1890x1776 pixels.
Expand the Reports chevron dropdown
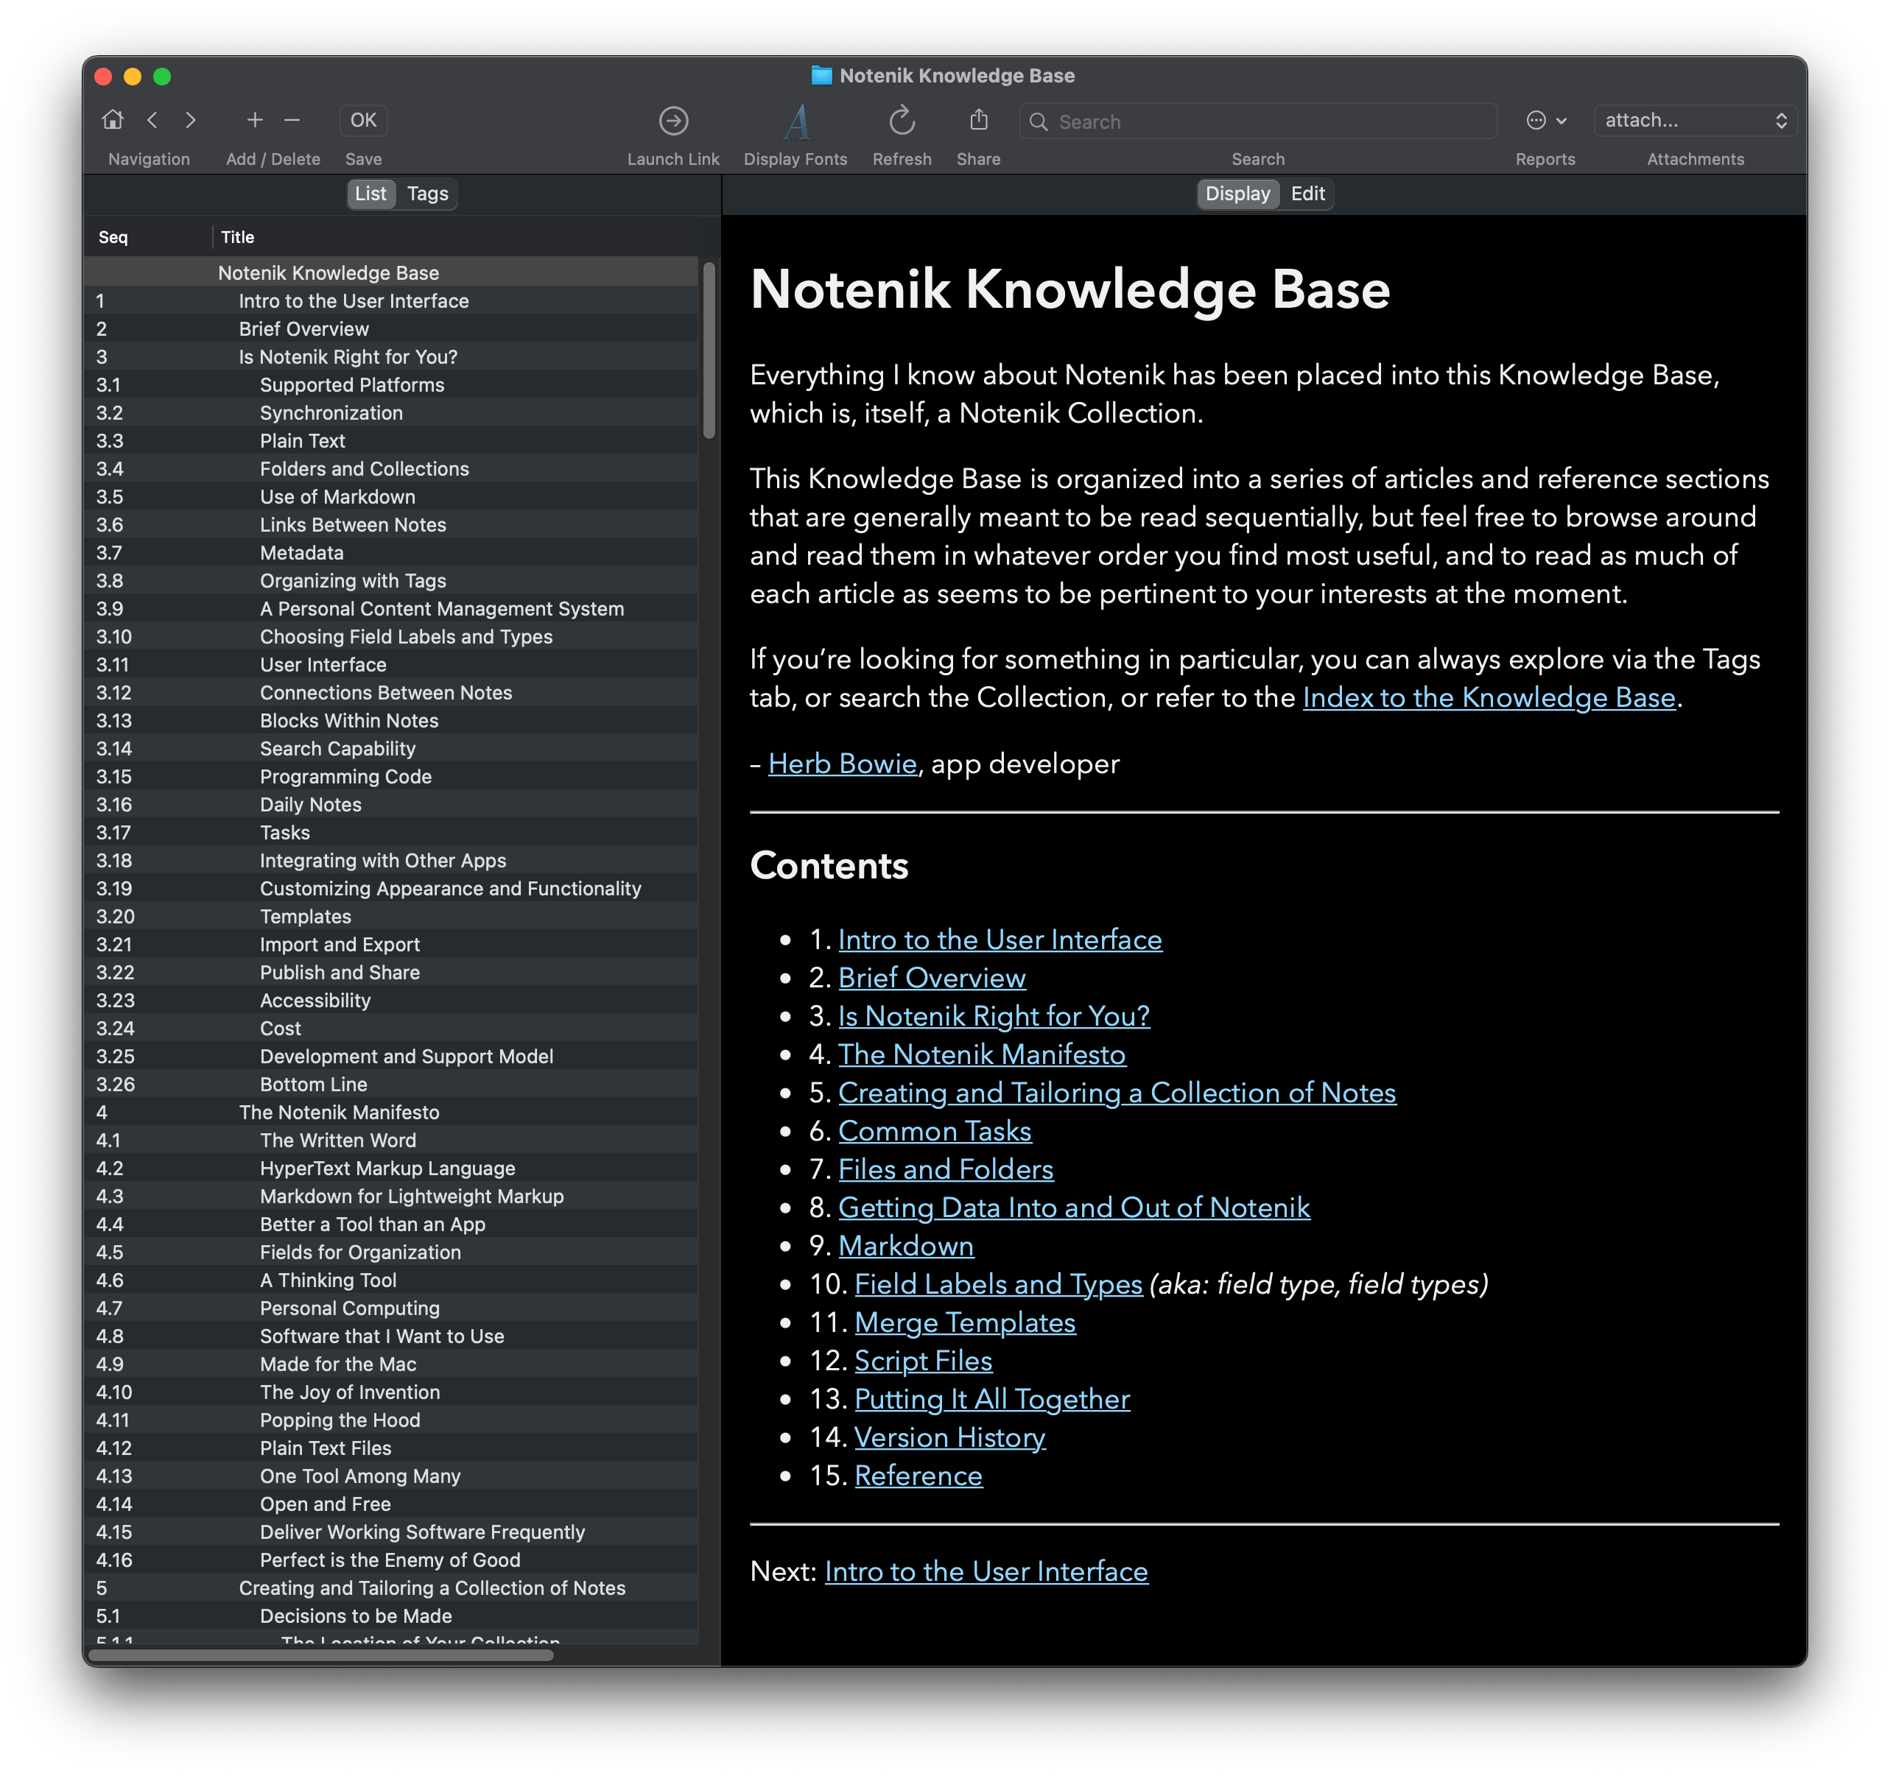click(1561, 121)
